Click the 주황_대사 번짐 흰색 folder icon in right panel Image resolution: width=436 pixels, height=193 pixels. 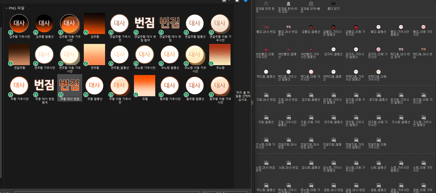pyautogui.click(x=288, y=95)
